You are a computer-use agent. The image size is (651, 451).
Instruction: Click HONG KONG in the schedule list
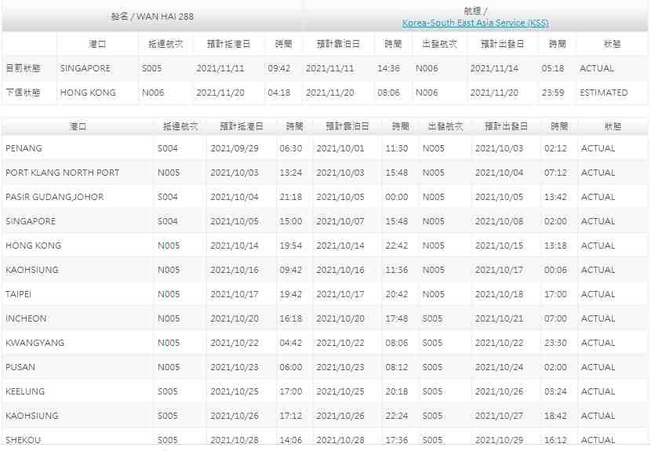point(34,246)
